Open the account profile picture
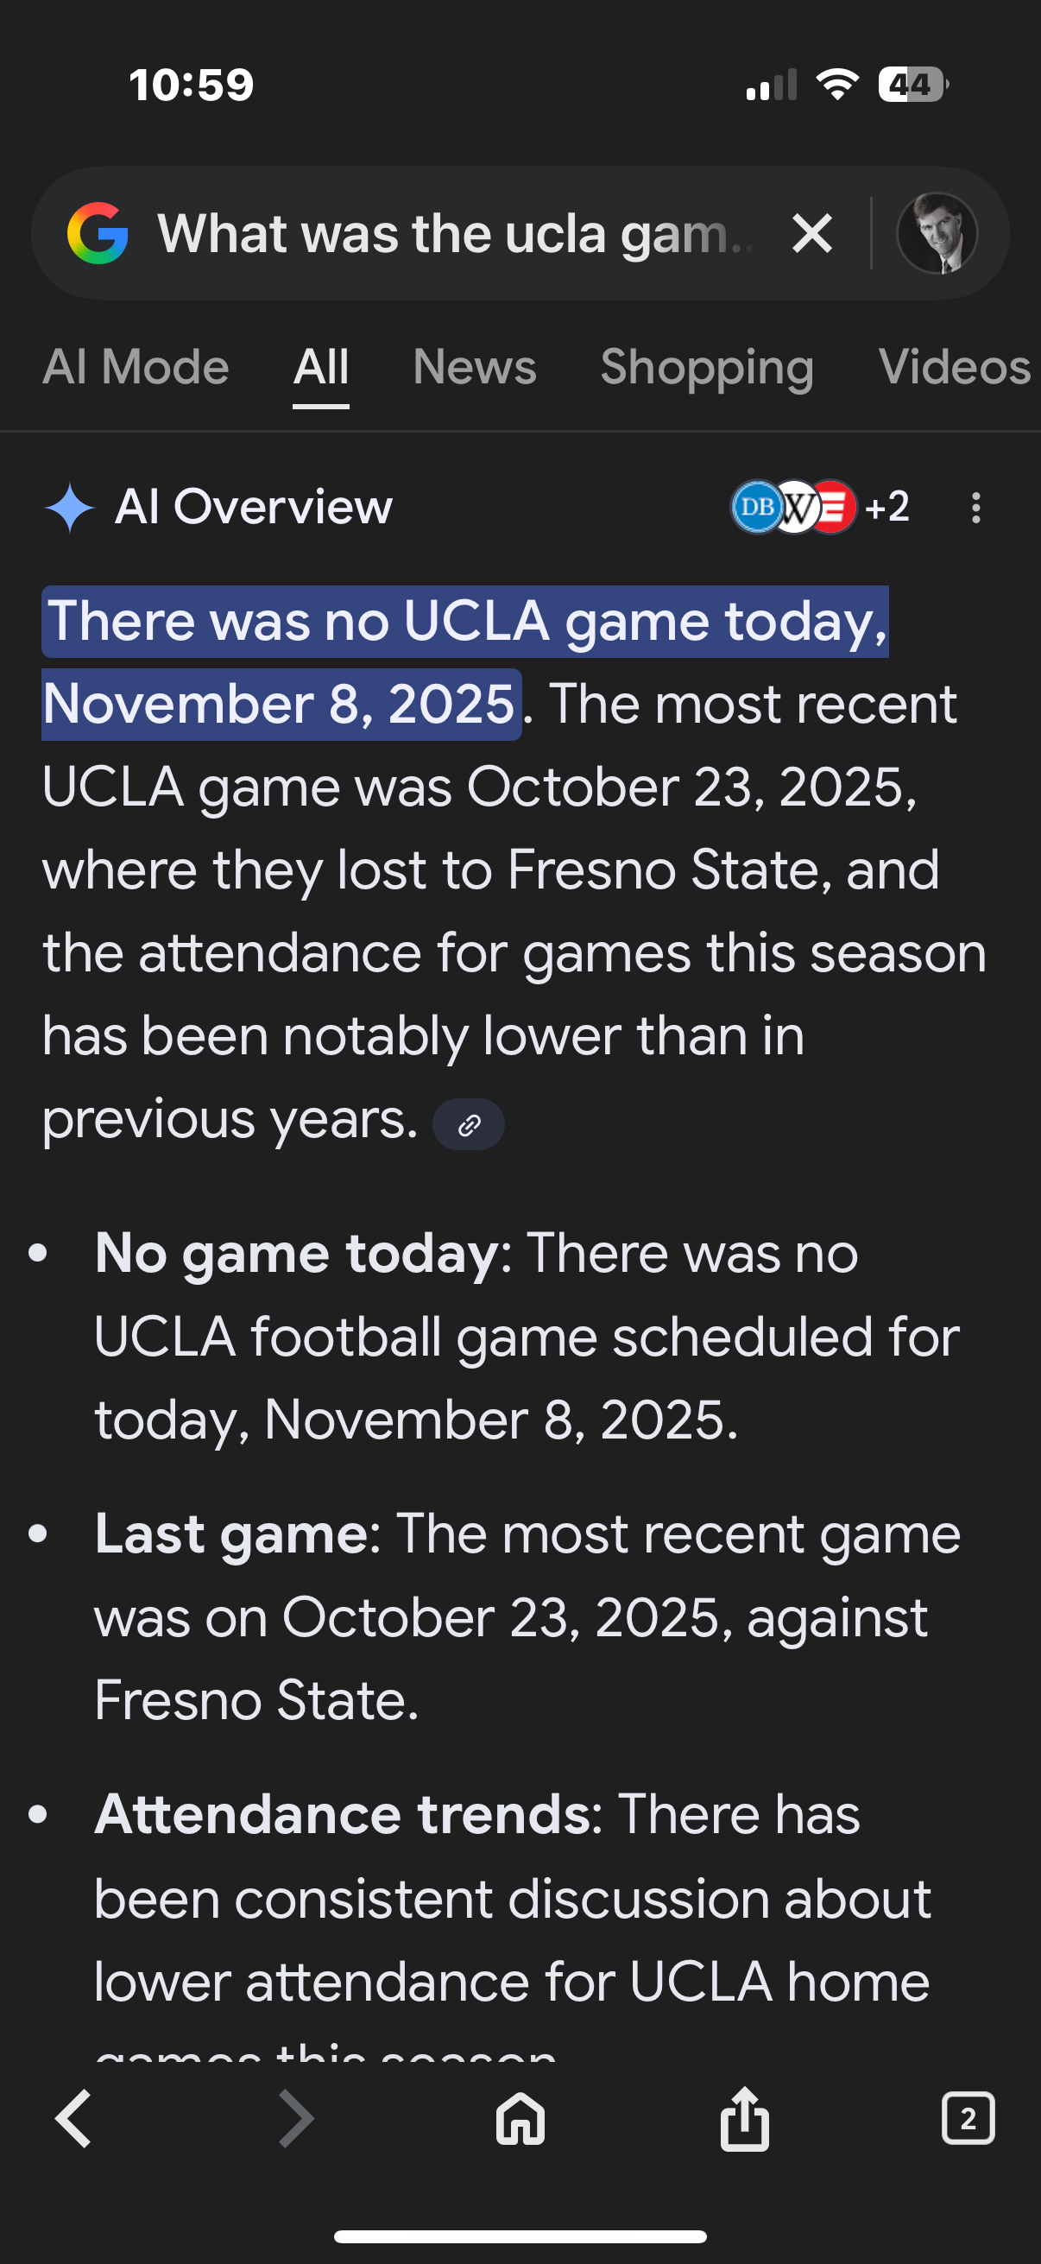Viewport: 1041px width, 2264px height. tap(937, 234)
